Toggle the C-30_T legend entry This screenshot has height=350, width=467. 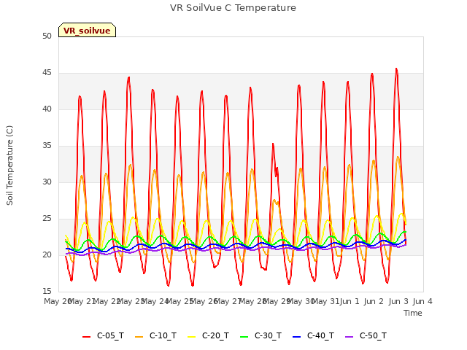260,336
